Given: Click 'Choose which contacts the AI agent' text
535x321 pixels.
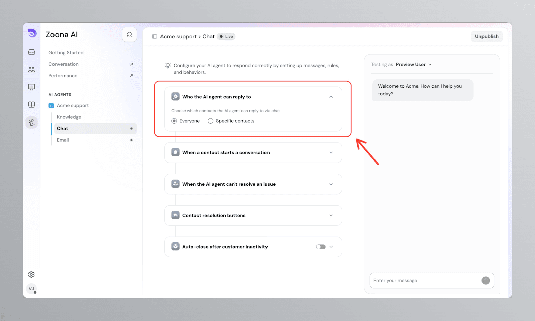Looking at the screenshot, I should coord(225,111).
